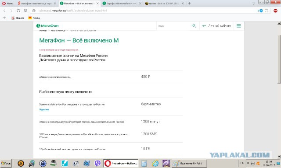
Task: Close the Yandex search tab
Action: [x=55, y=3]
